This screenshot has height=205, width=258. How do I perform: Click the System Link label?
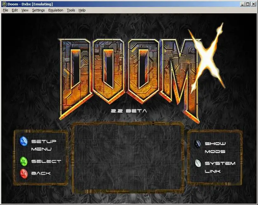point(220,167)
